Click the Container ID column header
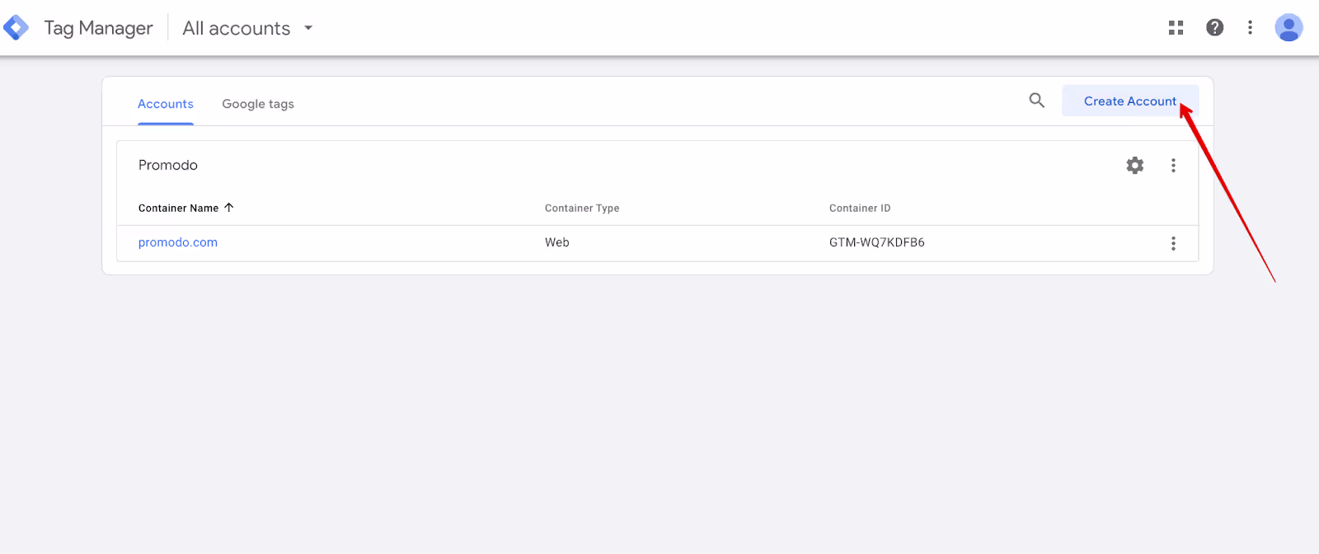The image size is (1319, 554). 860,209
